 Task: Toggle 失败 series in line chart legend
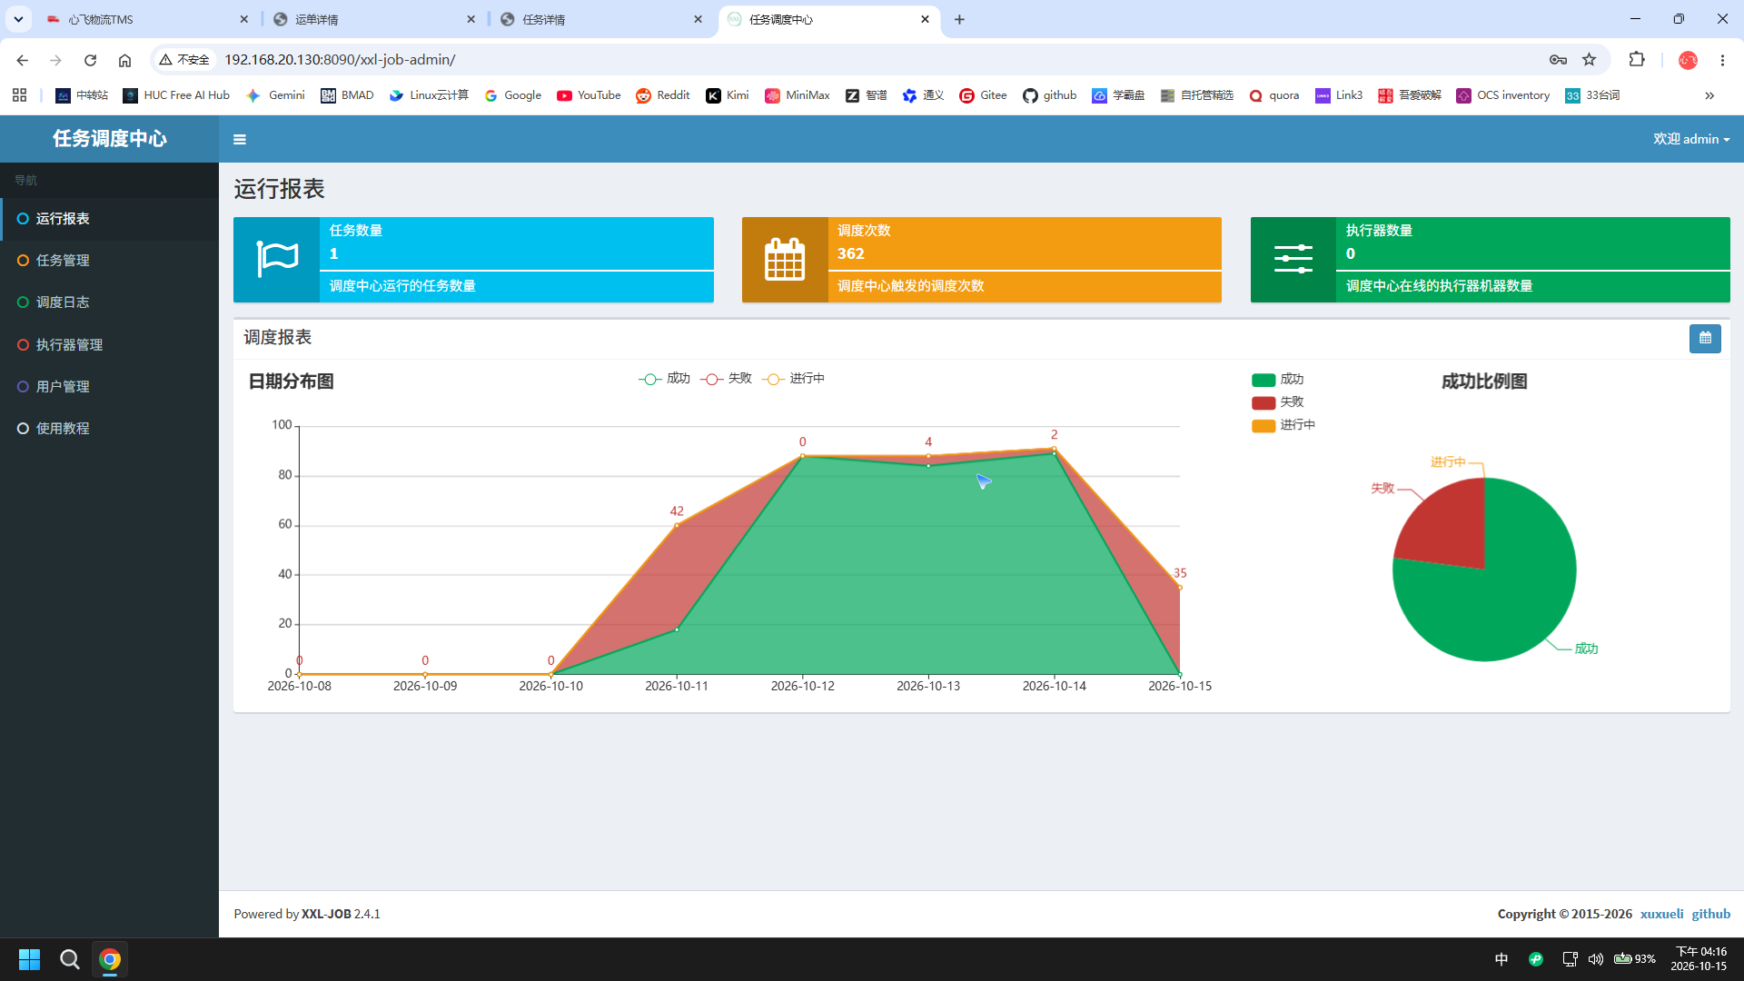click(x=726, y=379)
